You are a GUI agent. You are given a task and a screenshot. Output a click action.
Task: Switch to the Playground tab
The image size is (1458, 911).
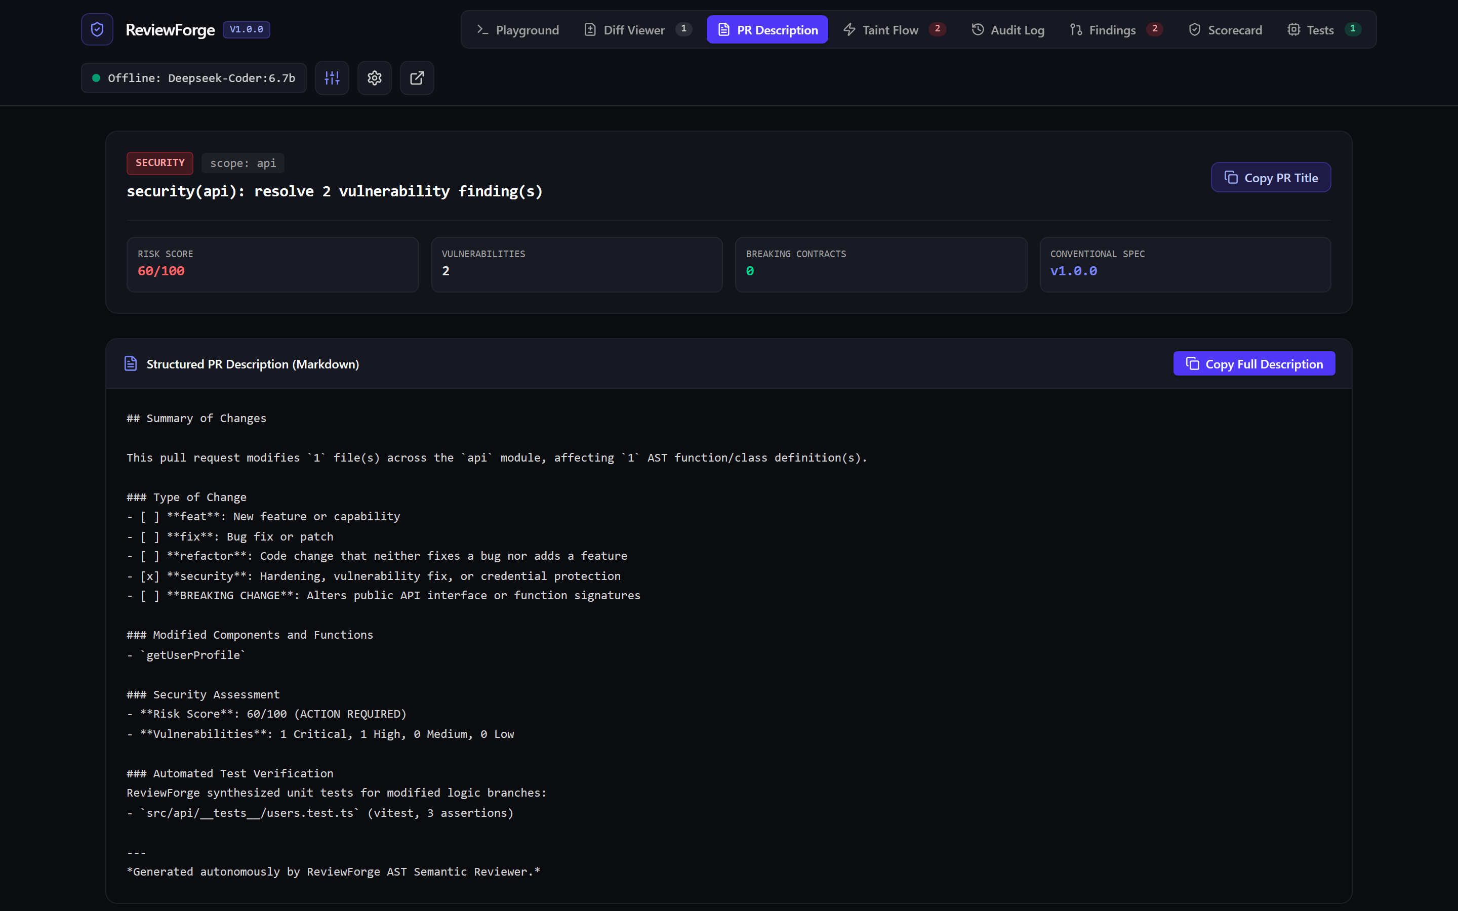click(x=518, y=29)
